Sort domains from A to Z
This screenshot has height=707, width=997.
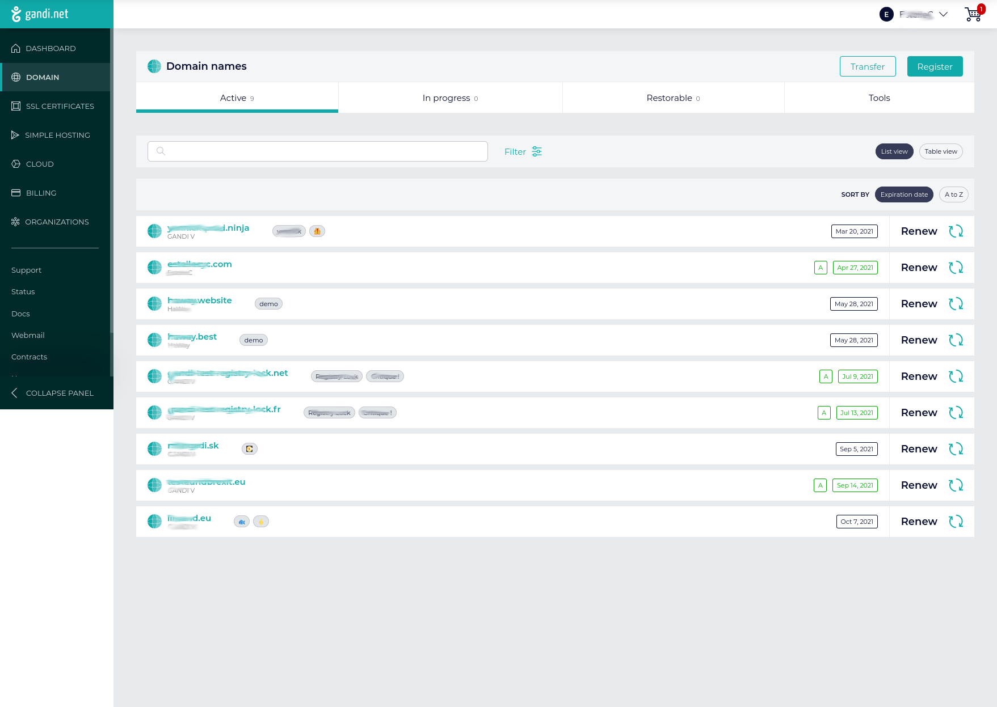[x=953, y=194]
